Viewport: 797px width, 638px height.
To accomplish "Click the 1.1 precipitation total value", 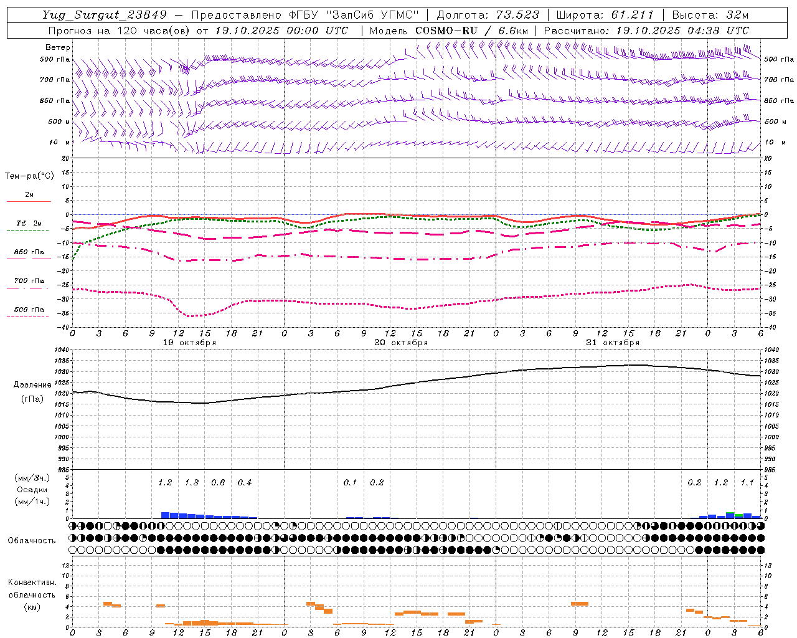I will (747, 482).
